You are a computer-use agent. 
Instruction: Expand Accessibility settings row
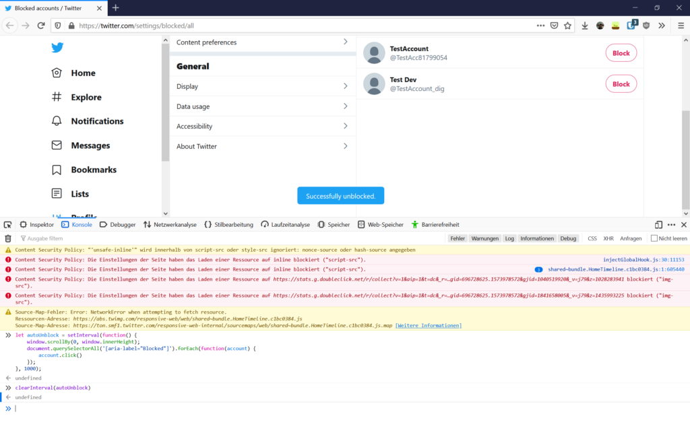click(262, 126)
